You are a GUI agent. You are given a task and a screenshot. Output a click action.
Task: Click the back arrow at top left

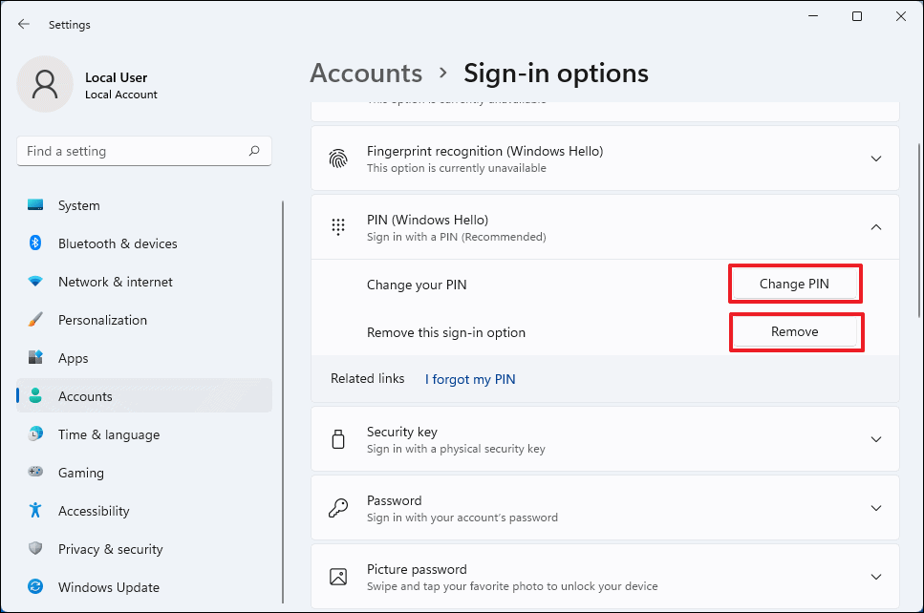(x=23, y=24)
